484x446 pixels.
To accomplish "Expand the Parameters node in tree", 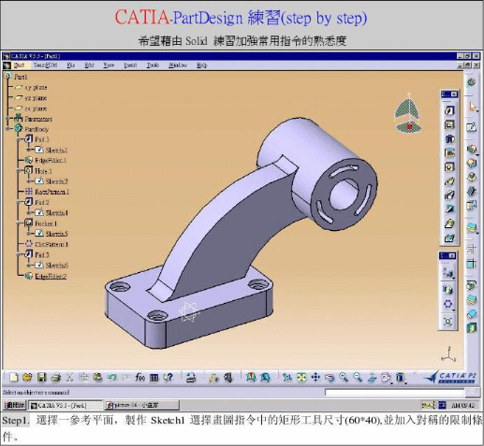I will (7, 119).
